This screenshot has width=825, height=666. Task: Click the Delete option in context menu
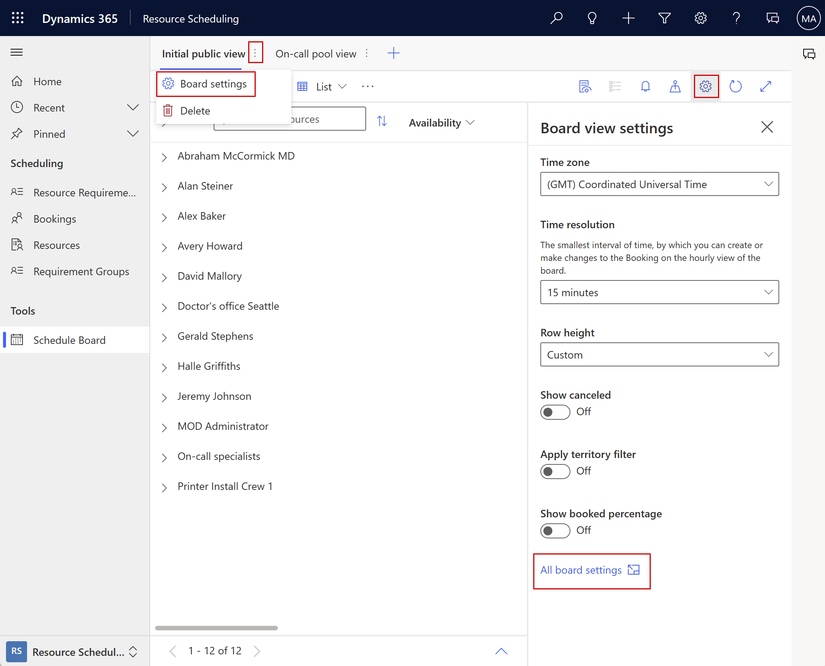coord(195,110)
